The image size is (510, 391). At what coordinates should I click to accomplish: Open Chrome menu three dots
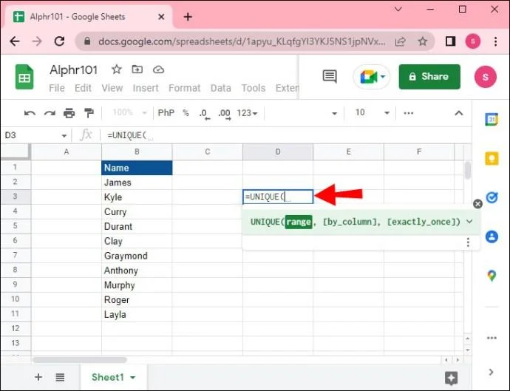click(495, 41)
